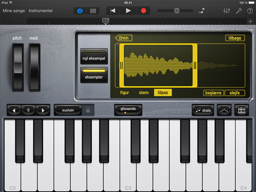The height and width of the screenshot is (192, 256).
Task: Click the sample waveform display
Action: [158, 65]
